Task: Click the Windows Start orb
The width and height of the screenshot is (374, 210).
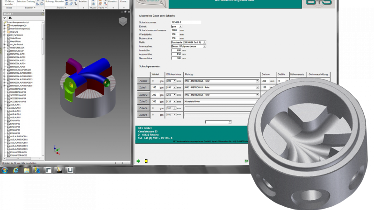Action: 5,170
